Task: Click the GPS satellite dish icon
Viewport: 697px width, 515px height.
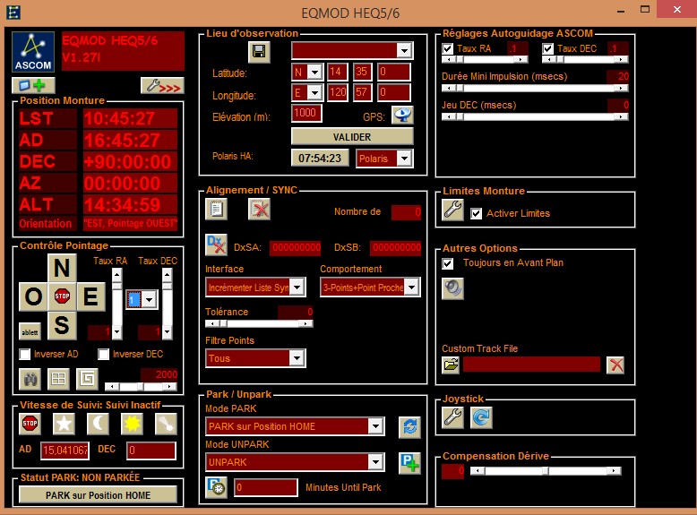Action: (x=403, y=116)
